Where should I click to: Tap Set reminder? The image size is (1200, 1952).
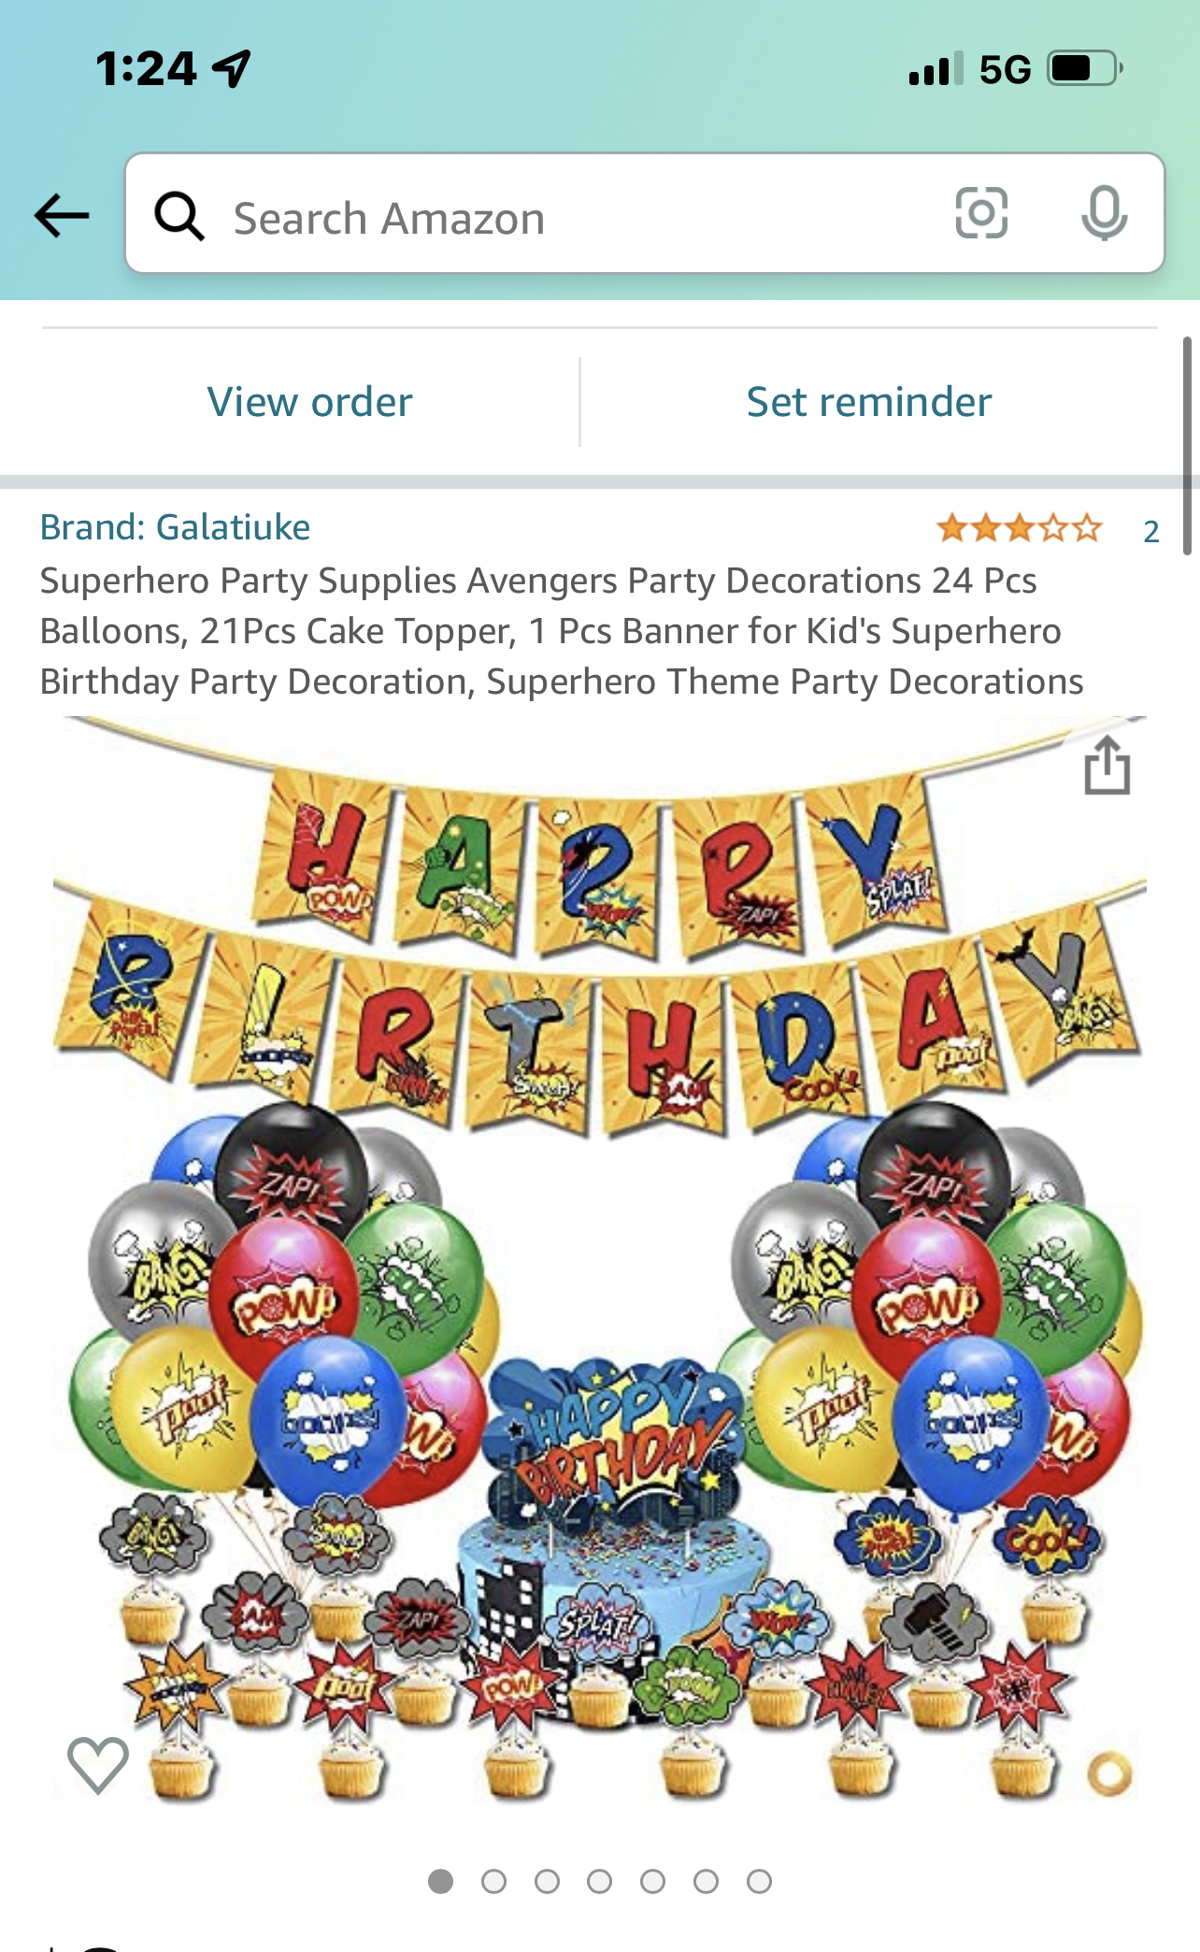click(x=869, y=402)
